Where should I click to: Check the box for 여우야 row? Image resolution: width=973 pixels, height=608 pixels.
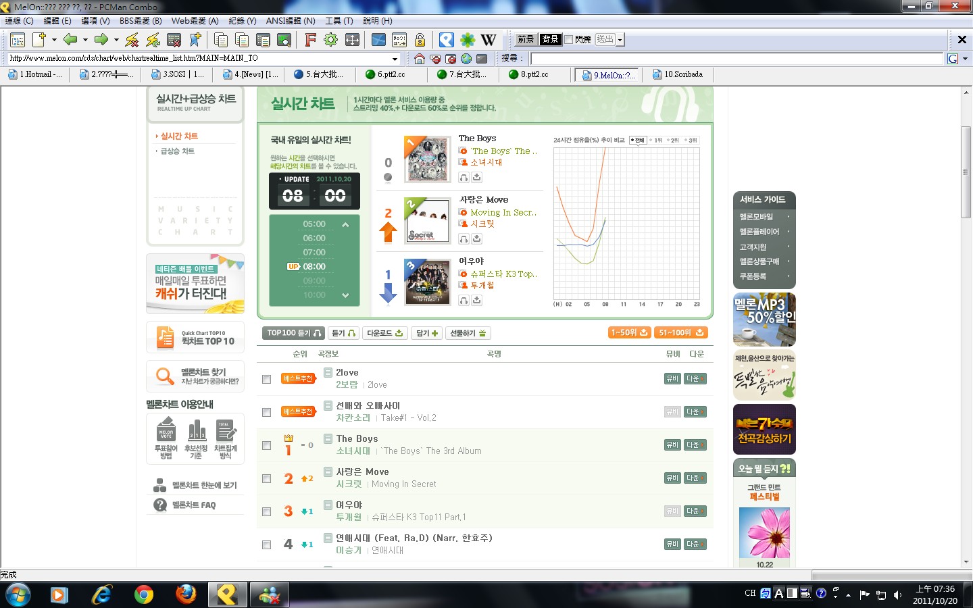(266, 511)
